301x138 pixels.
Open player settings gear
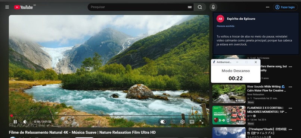tap(182, 122)
